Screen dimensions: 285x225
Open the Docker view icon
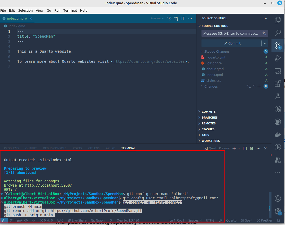pos(278,135)
